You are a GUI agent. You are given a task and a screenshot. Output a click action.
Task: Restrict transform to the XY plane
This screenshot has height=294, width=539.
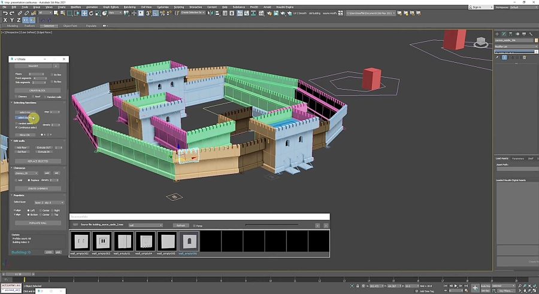[25, 20]
